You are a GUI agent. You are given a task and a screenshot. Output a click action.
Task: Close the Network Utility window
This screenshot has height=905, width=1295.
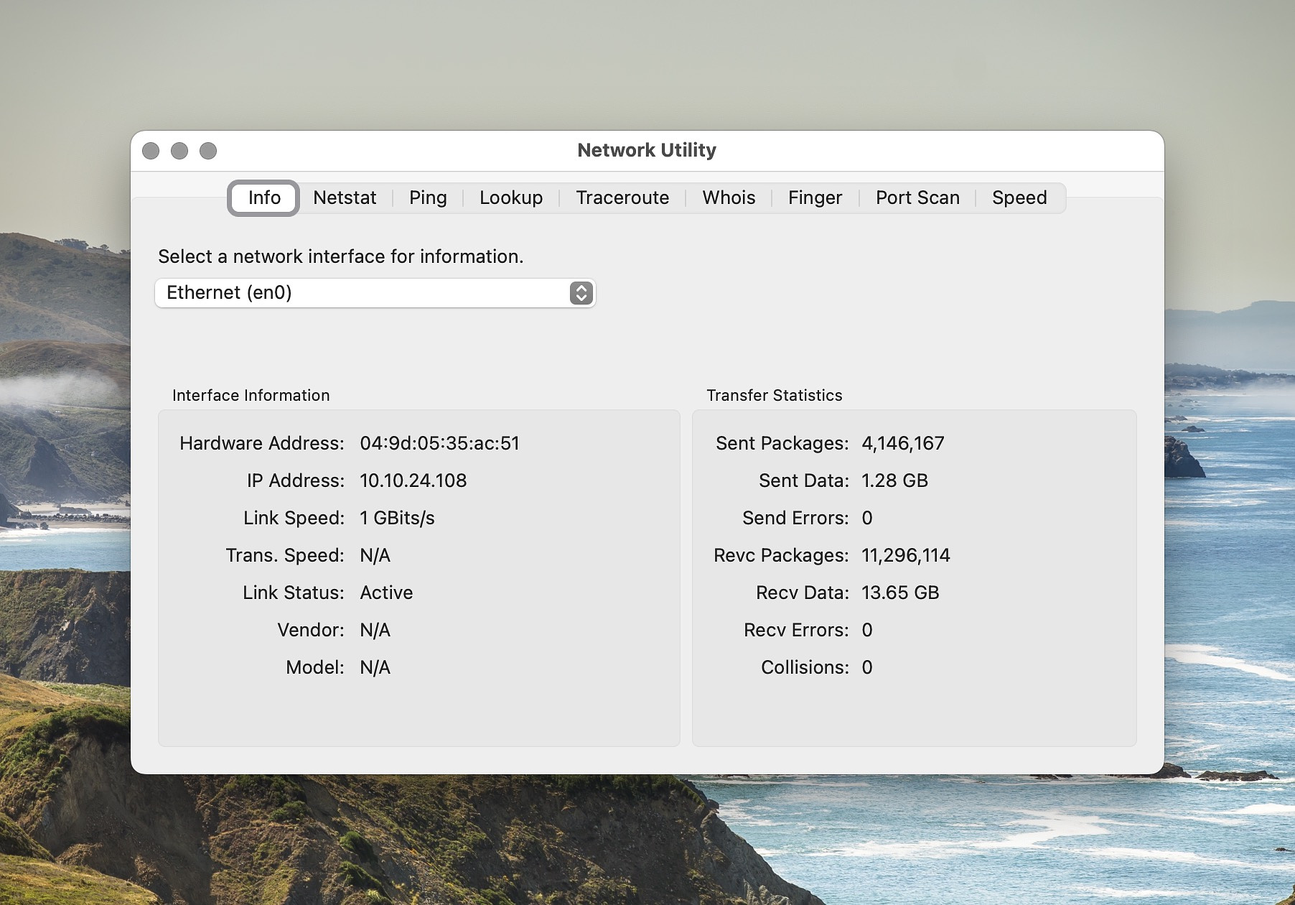click(151, 151)
